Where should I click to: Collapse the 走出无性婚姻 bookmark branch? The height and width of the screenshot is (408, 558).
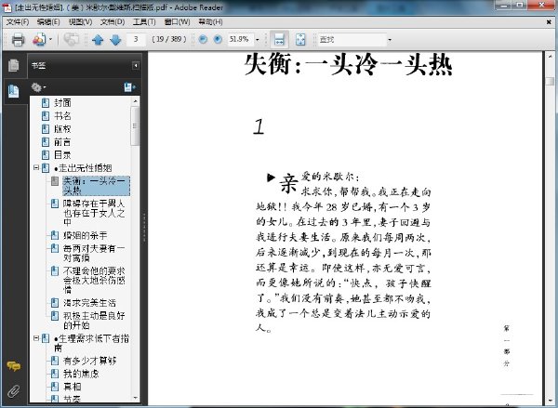(36, 167)
